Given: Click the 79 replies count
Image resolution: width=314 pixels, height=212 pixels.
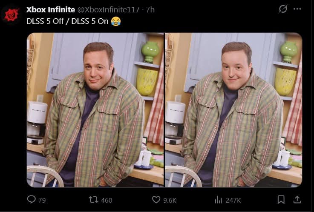Looking at the screenshot, I should pos(42,200).
